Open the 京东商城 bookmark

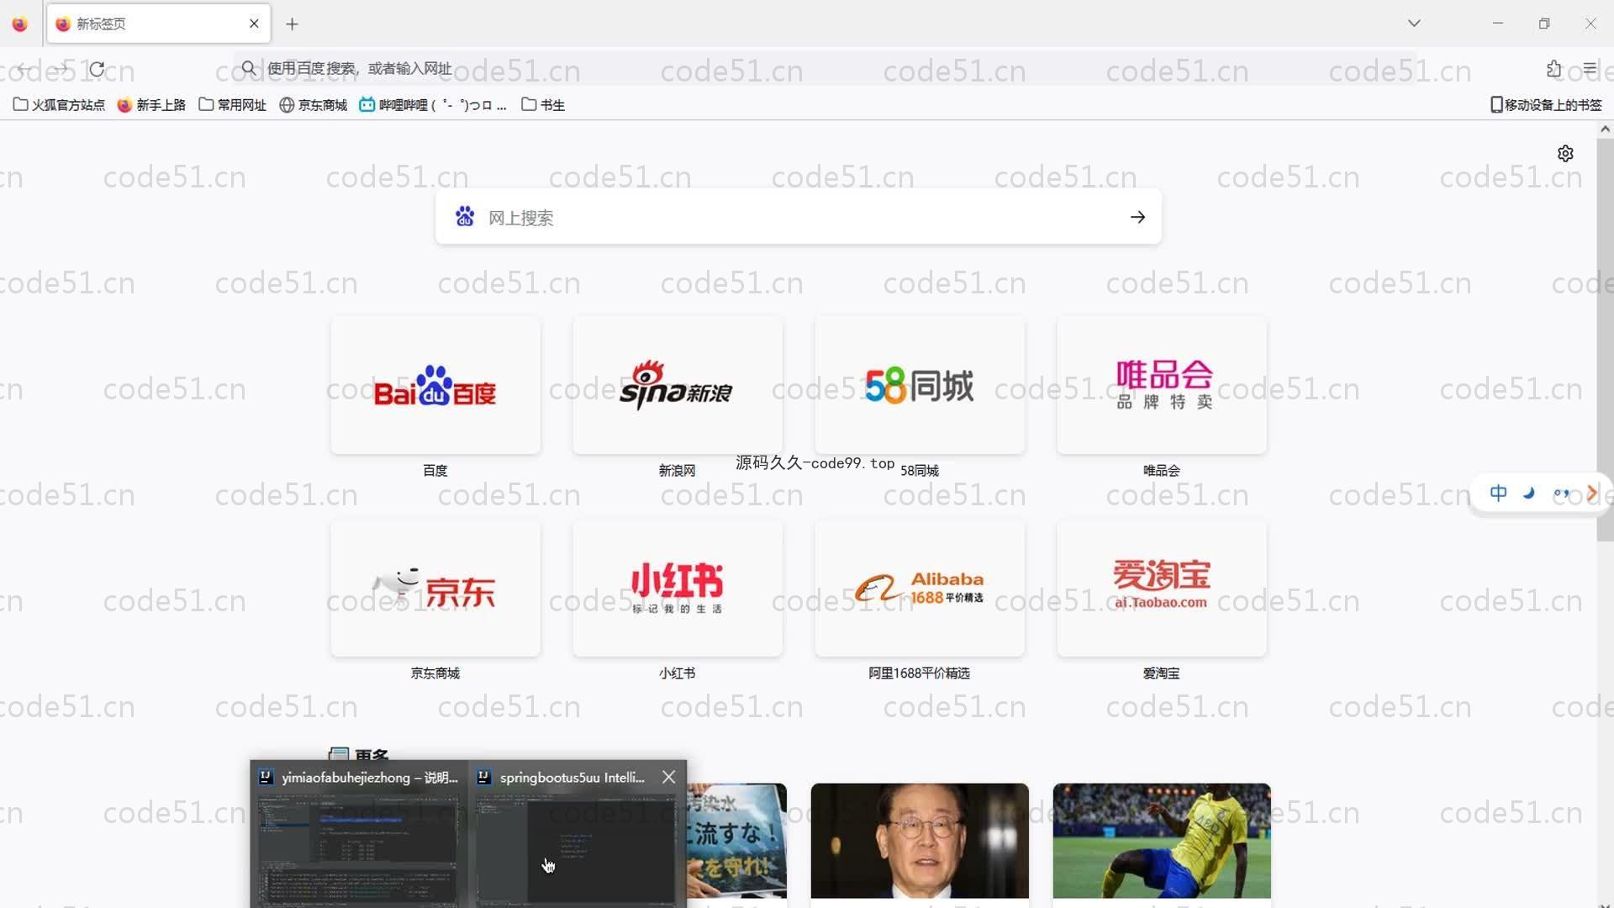(313, 105)
